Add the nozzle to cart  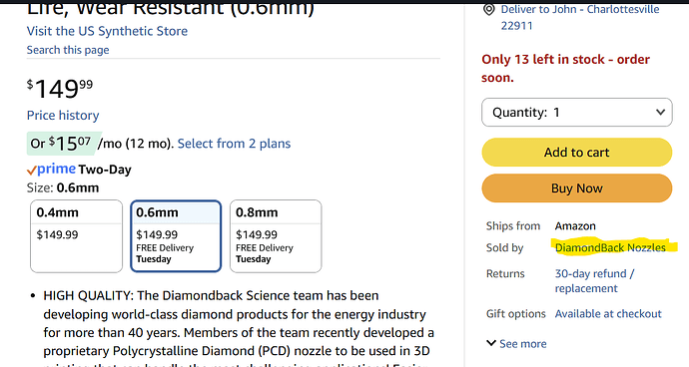pos(577,153)
